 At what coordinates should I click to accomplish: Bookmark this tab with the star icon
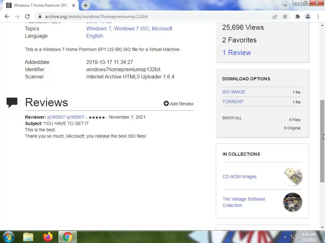tap(285, 16)
